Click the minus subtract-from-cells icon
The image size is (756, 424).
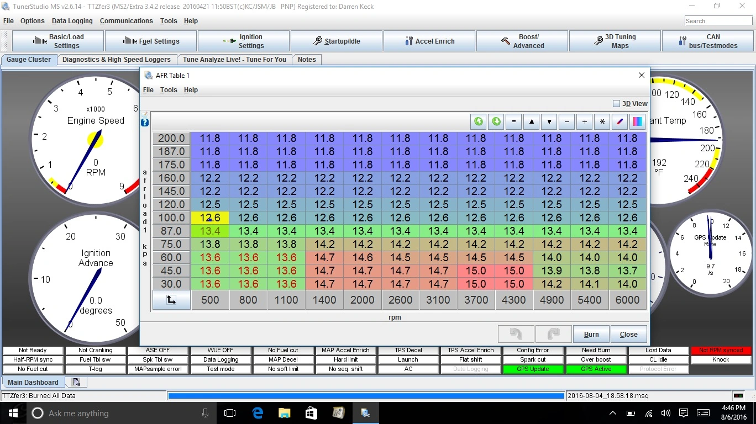(566, 121)
